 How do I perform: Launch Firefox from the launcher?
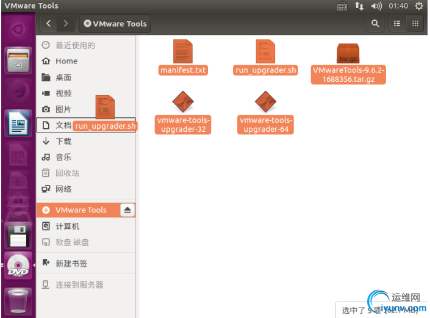pos(18,92)
